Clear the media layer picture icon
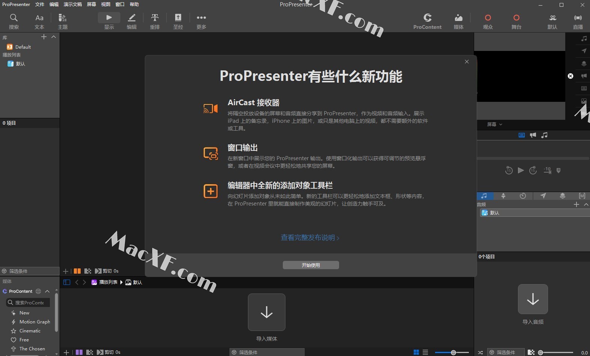590x356 pixels. 584,101
